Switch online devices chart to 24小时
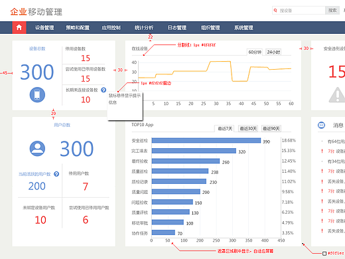The width and height of the screenshot is (345, 259). pyautogui.click(x=273, y=52)
